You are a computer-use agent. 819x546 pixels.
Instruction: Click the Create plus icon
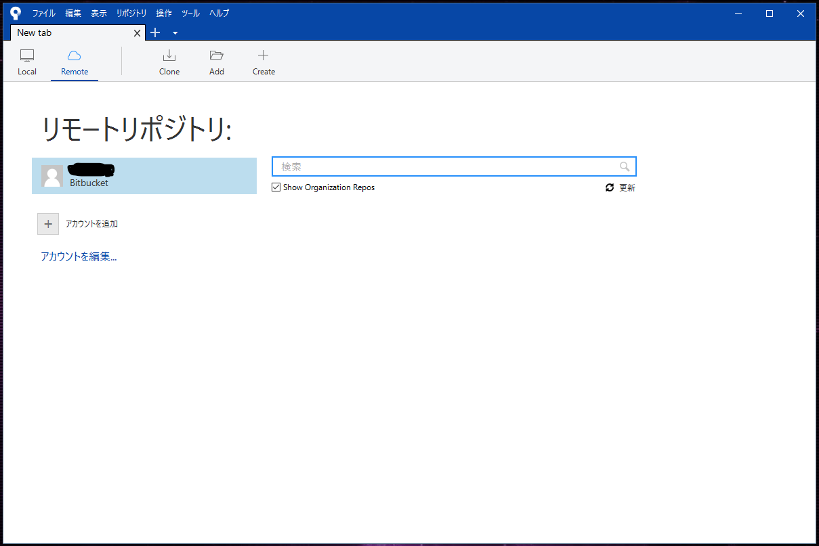tap(264, 55)
